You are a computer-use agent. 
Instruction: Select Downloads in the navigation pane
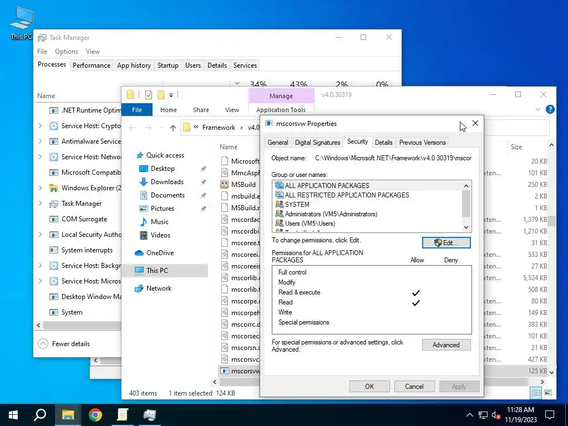[167, 182]
